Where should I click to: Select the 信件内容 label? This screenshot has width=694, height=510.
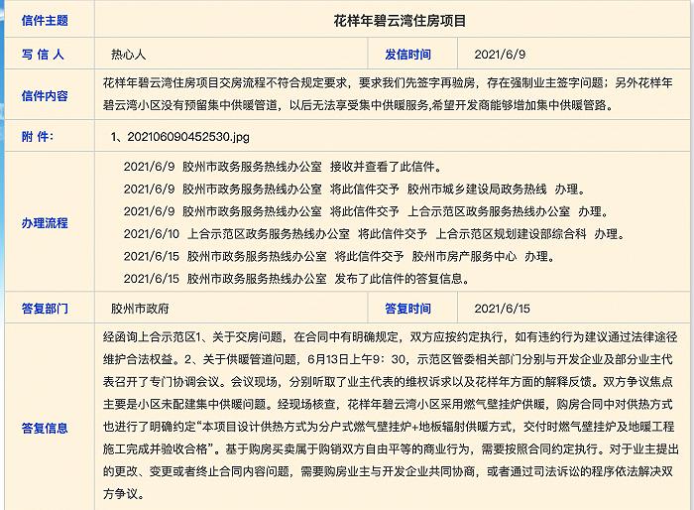coord(45,95)
